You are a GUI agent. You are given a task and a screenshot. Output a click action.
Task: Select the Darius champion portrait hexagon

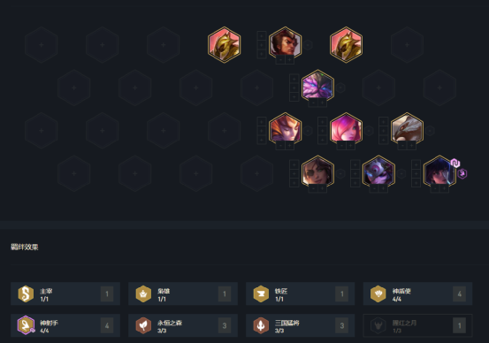285,43
